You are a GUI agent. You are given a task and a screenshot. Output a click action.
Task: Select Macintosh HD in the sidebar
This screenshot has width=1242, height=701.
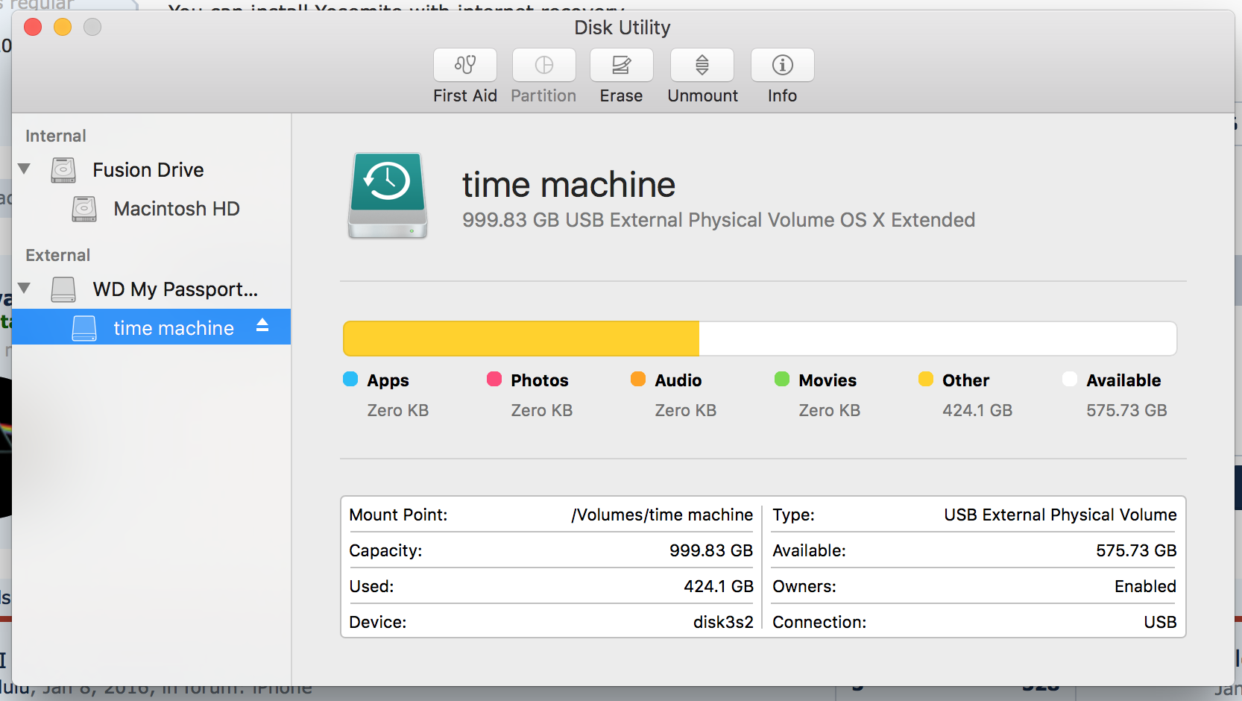(177, 209)
